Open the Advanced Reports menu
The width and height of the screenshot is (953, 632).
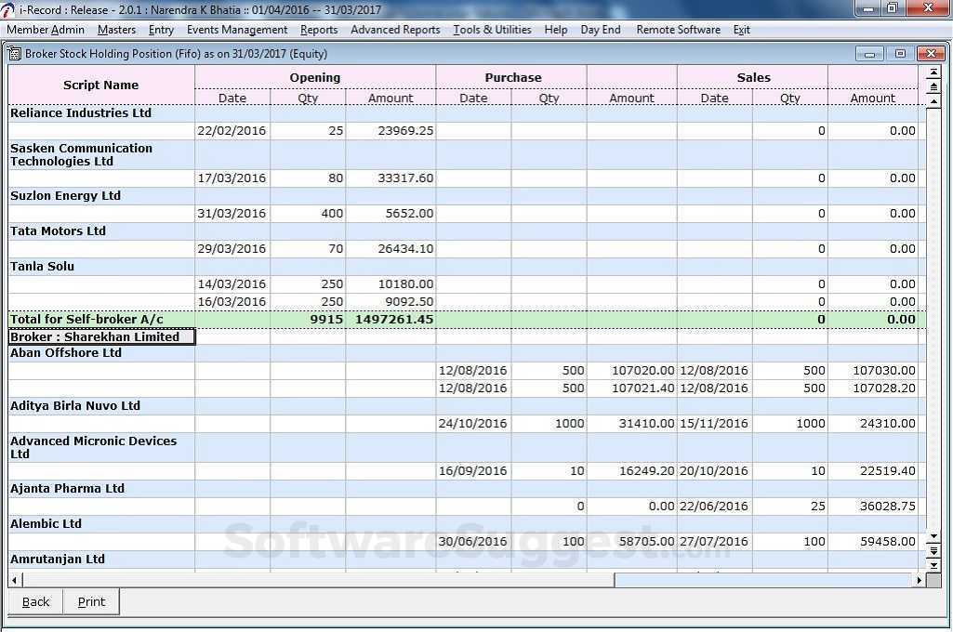click(x=395, y=30)
